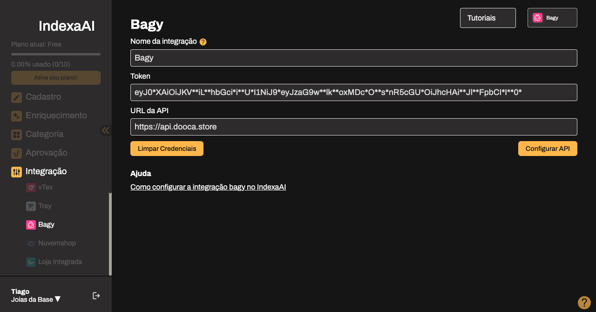The width and height of the screenshot is (596, 312).
Task: Select the Loja Integrada integration
Action: [x=54, y=262]
